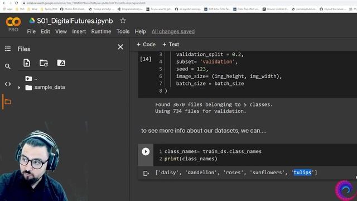Click the print(class_names) code line
The height and width of the screenshot is (201, 357).
[191, 159]
